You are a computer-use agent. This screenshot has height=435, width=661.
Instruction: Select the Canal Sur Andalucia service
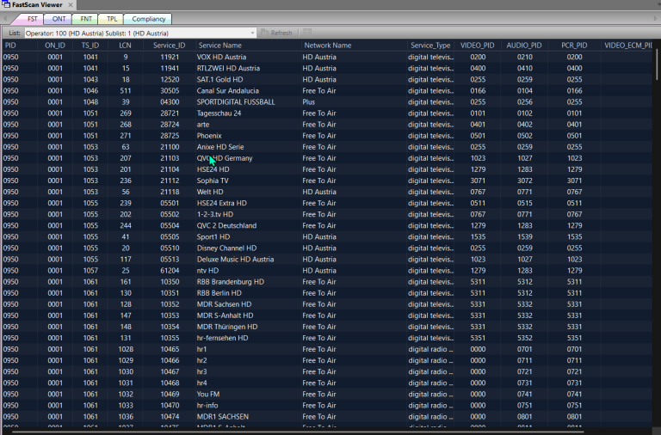click(x=227, y=90)
